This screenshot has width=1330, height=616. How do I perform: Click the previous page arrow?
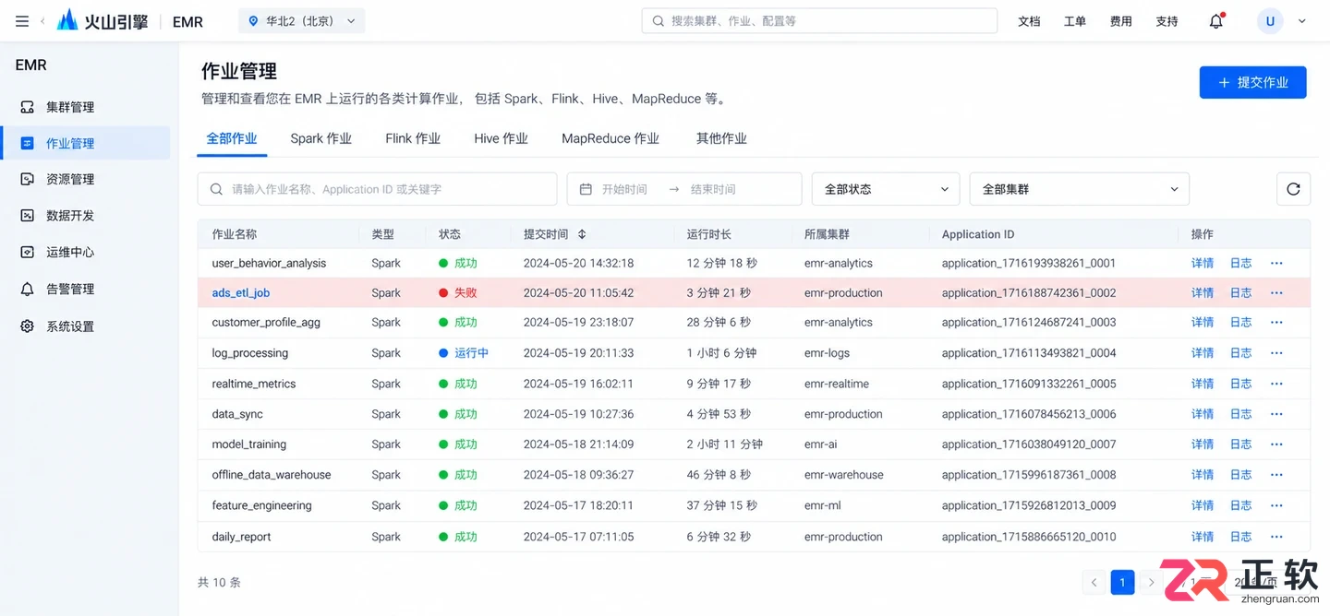coord(1094,582)
